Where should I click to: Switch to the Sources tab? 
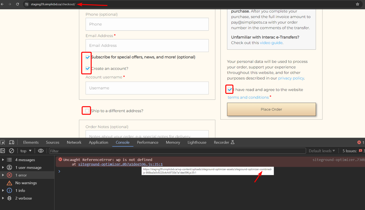53,142
